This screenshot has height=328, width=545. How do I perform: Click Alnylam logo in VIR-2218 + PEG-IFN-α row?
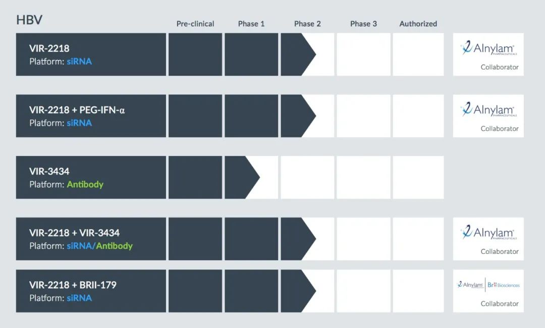tap(487, 110)
